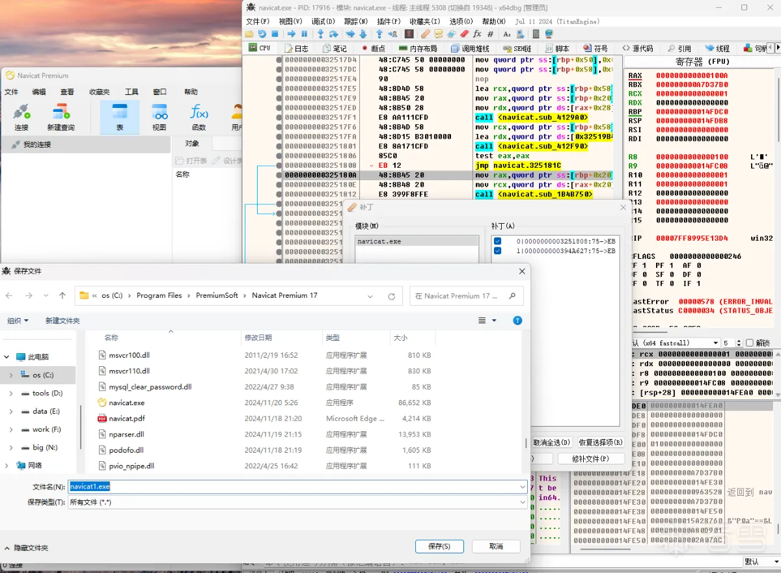Click the Scylla icon in x64dbg toolbar
The width and height of the screenshot is (781, 573).
(409, 34)
